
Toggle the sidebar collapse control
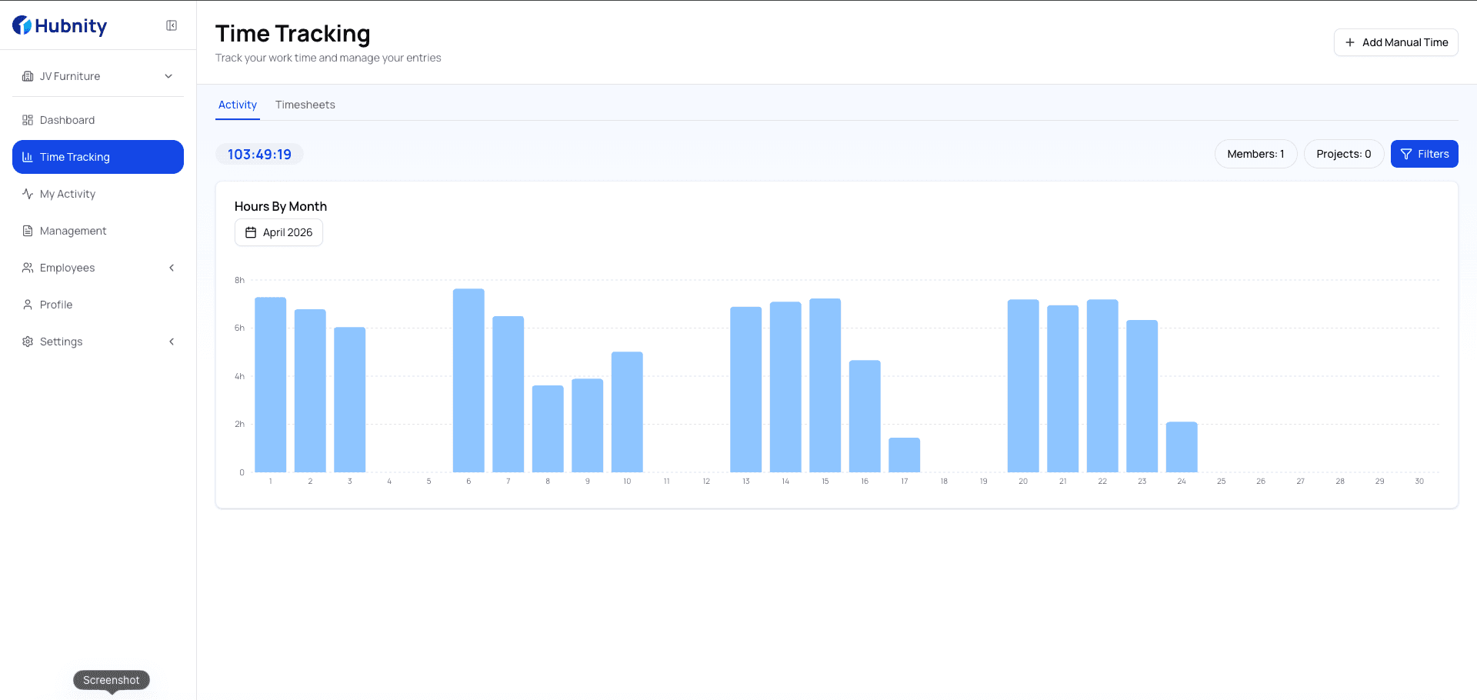pyautogui.click(x=171, y=25)
